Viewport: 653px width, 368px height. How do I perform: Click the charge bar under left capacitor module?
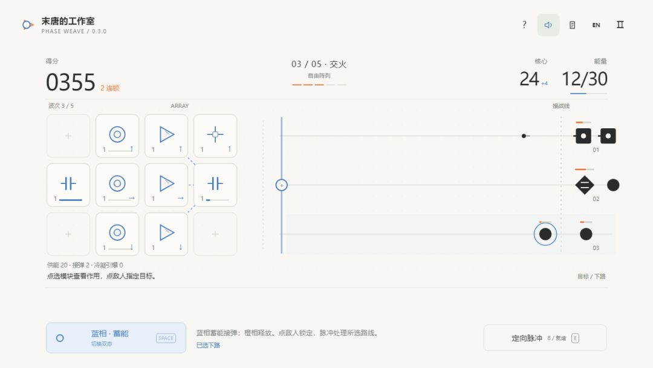tap(71, 200)
